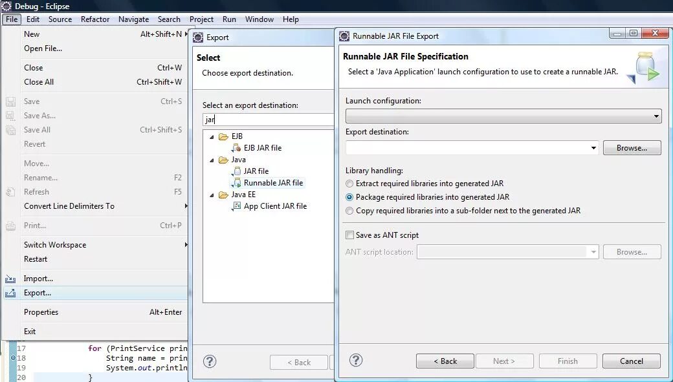Click Browse next to Export destination
Viewport: 673px width, 382px height.
tap(632, 148)
